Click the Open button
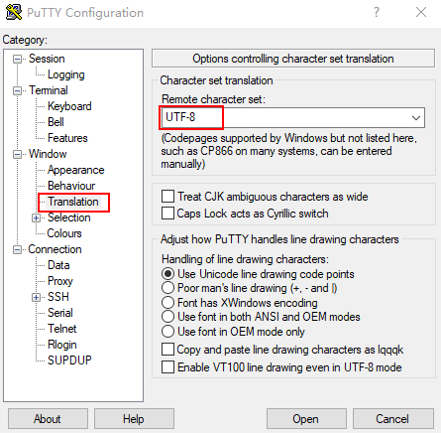441x433 pixels. 306,419
